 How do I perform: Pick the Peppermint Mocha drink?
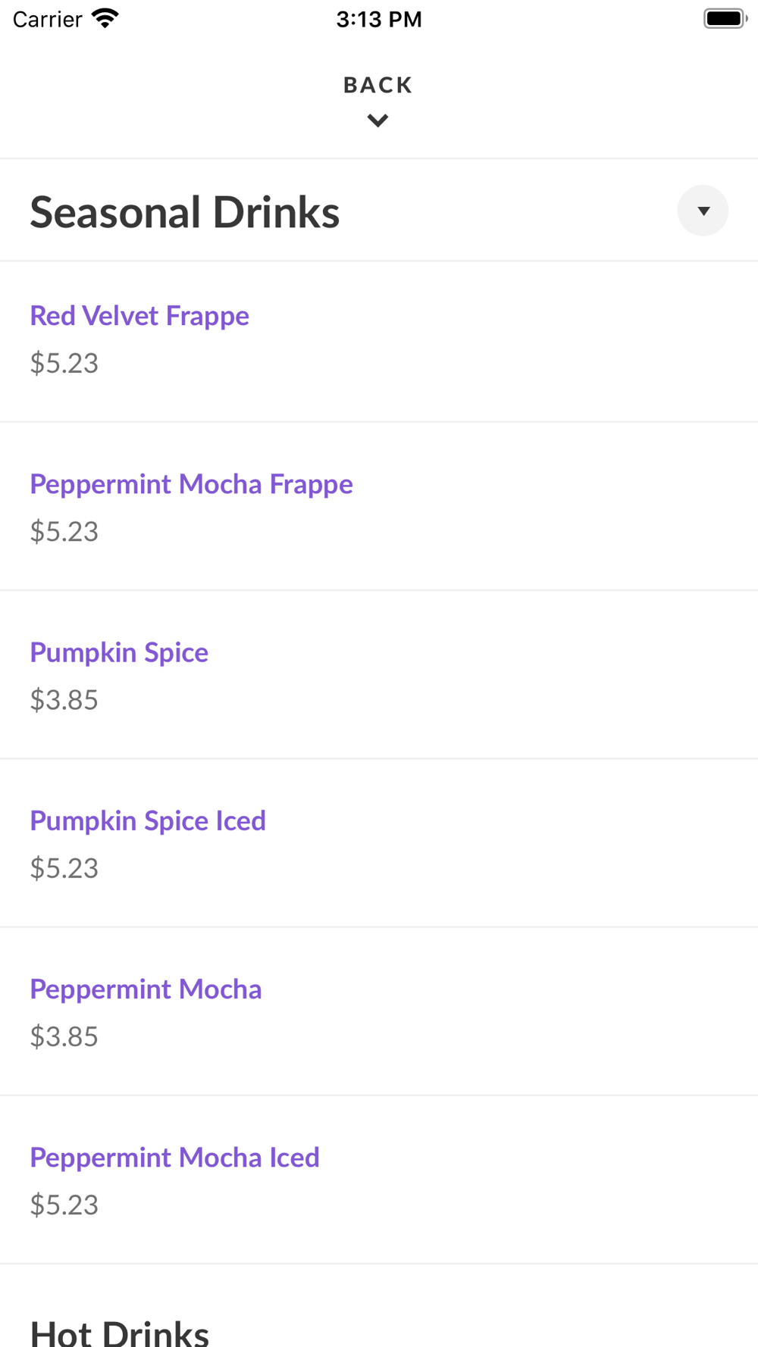click(146, 989)
